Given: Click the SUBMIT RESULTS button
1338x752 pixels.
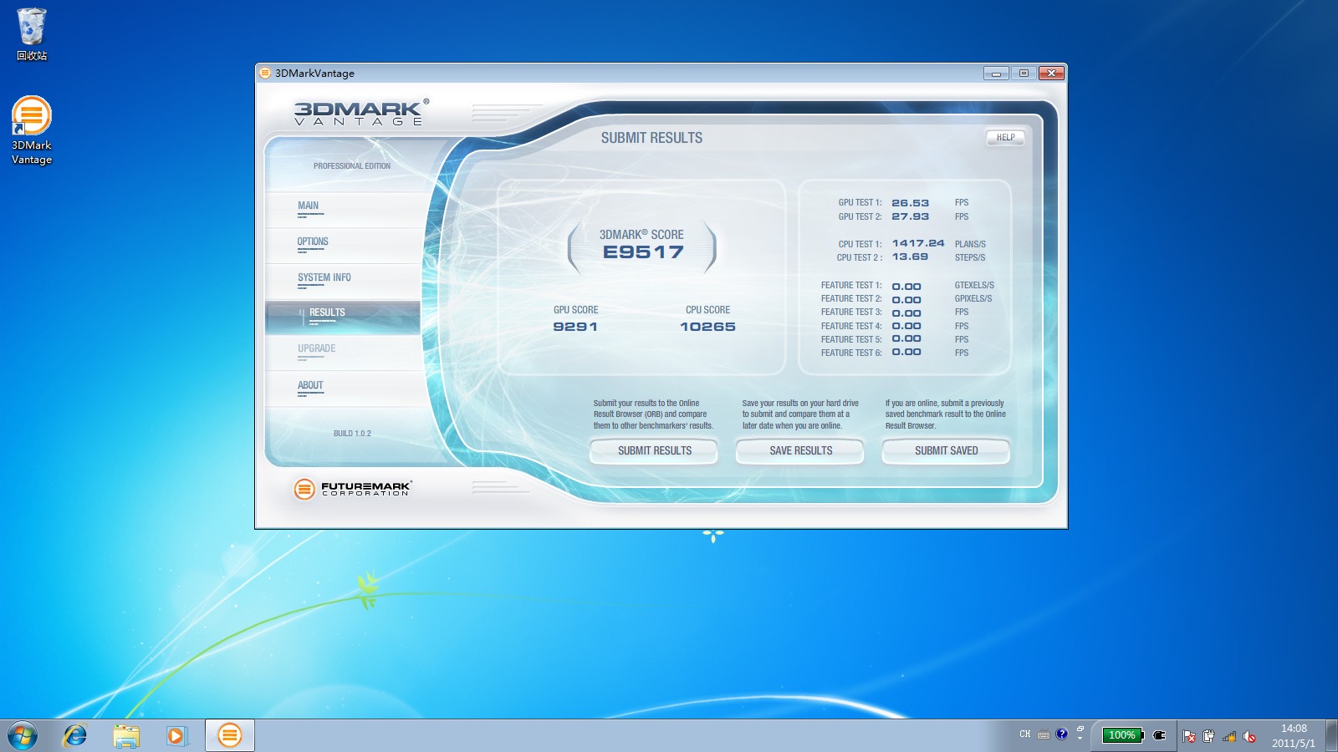Looking at the screenshot, I should coord(654,451).
